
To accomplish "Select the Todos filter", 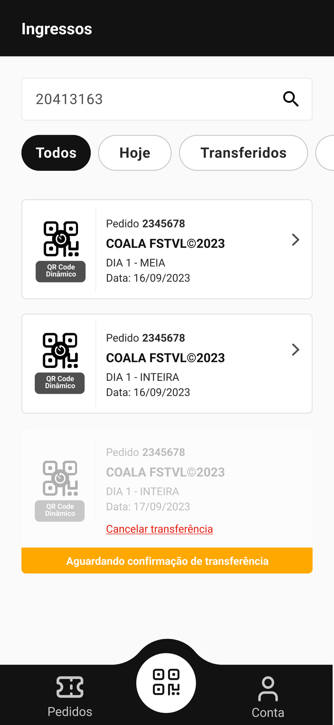I will click(56, 153).
